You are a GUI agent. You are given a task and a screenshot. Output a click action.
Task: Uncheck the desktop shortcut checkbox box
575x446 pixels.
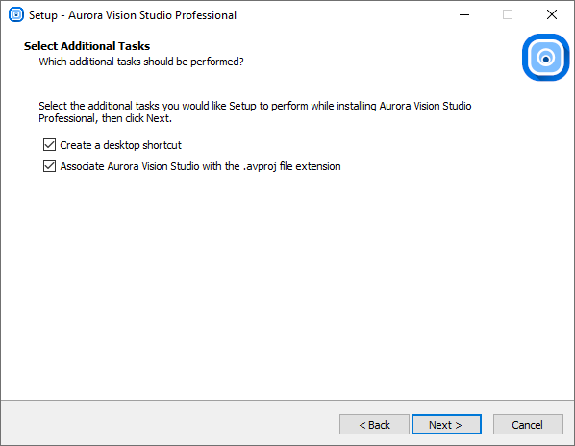click(x=49, y=145)
